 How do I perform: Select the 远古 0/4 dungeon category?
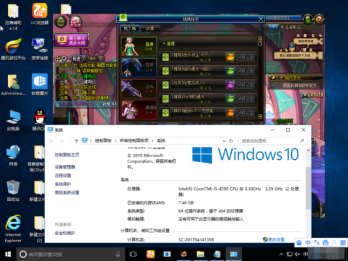click(139, 89)
